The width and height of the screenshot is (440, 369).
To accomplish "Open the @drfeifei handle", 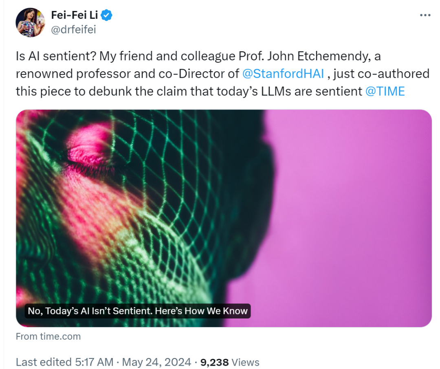I will [73, 29].
